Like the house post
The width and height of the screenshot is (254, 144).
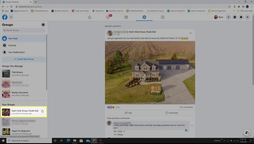pyautogui.click(x=129, y=113)
